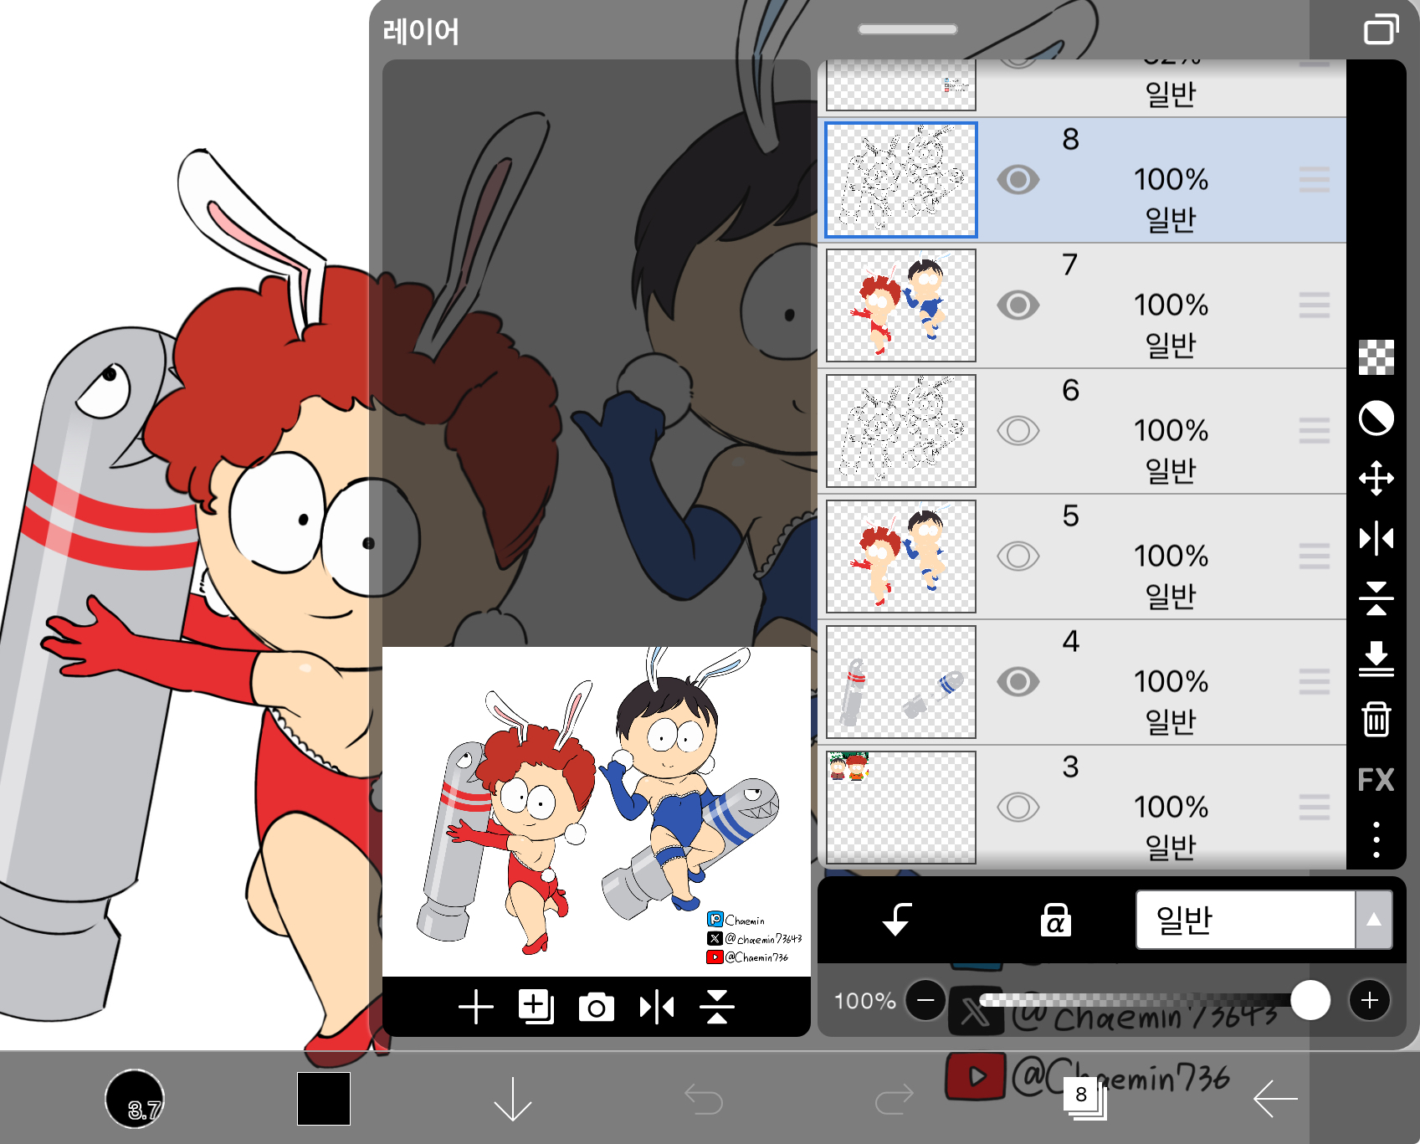Open FX filter options

[1376, 780]
